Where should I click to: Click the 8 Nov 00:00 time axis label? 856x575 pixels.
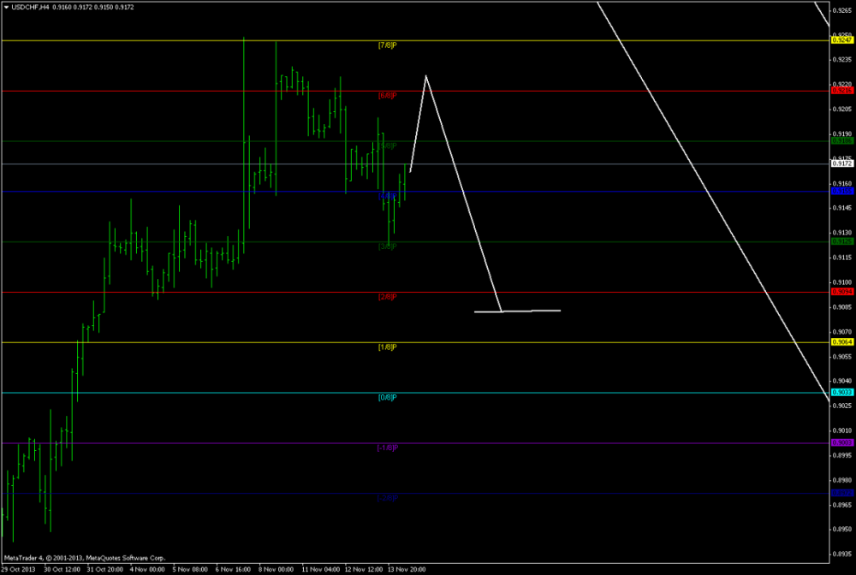click(276, 568)
